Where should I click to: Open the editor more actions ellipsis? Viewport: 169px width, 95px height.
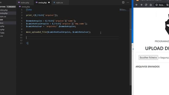[128, 2]
